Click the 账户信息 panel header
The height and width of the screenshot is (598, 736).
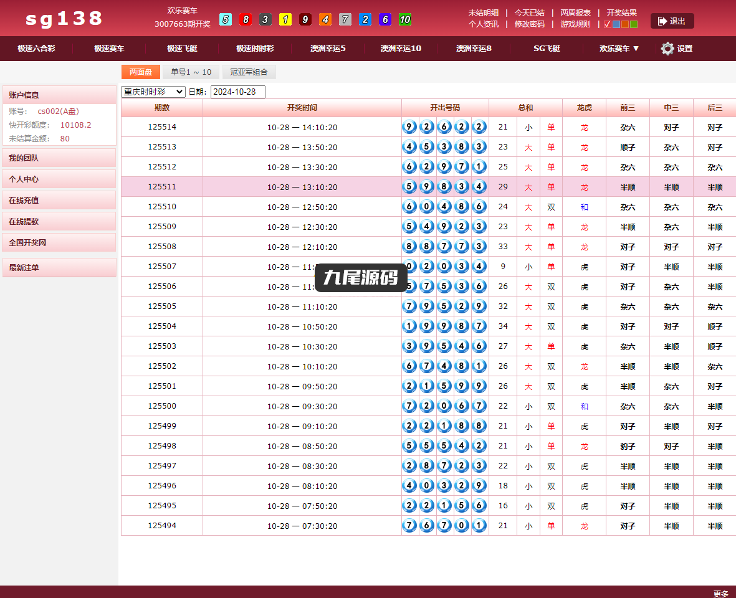point(59,95)
